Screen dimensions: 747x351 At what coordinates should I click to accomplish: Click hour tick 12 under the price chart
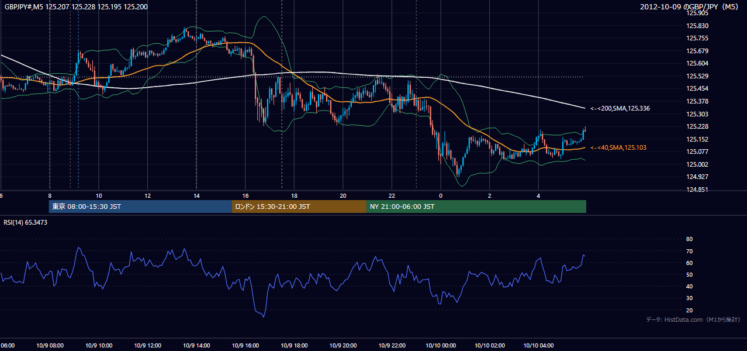147,196
